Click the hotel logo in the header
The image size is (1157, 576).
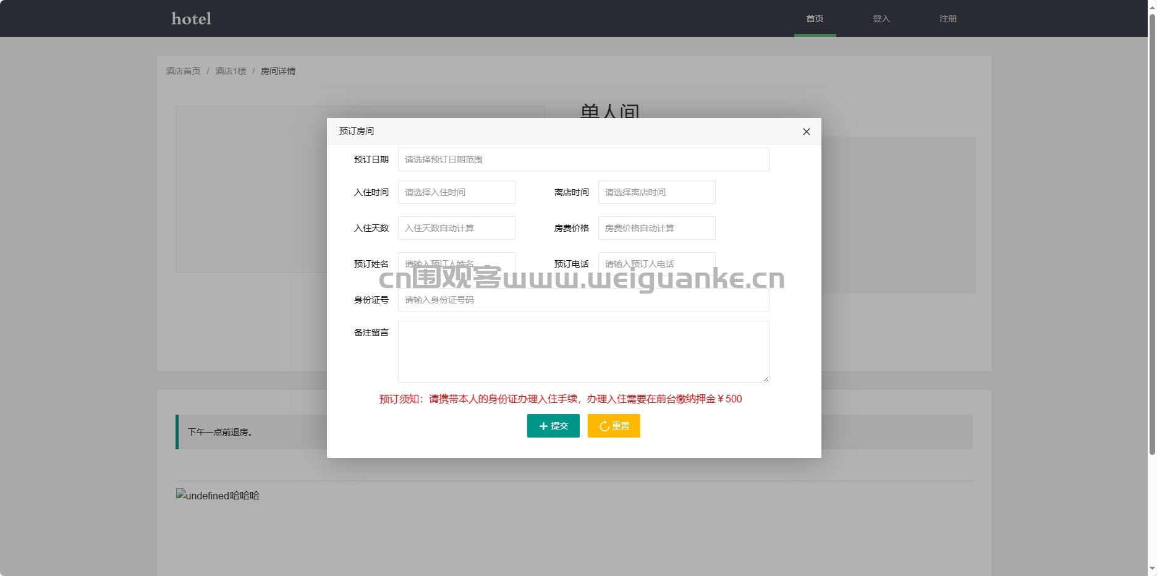[192, 19]
